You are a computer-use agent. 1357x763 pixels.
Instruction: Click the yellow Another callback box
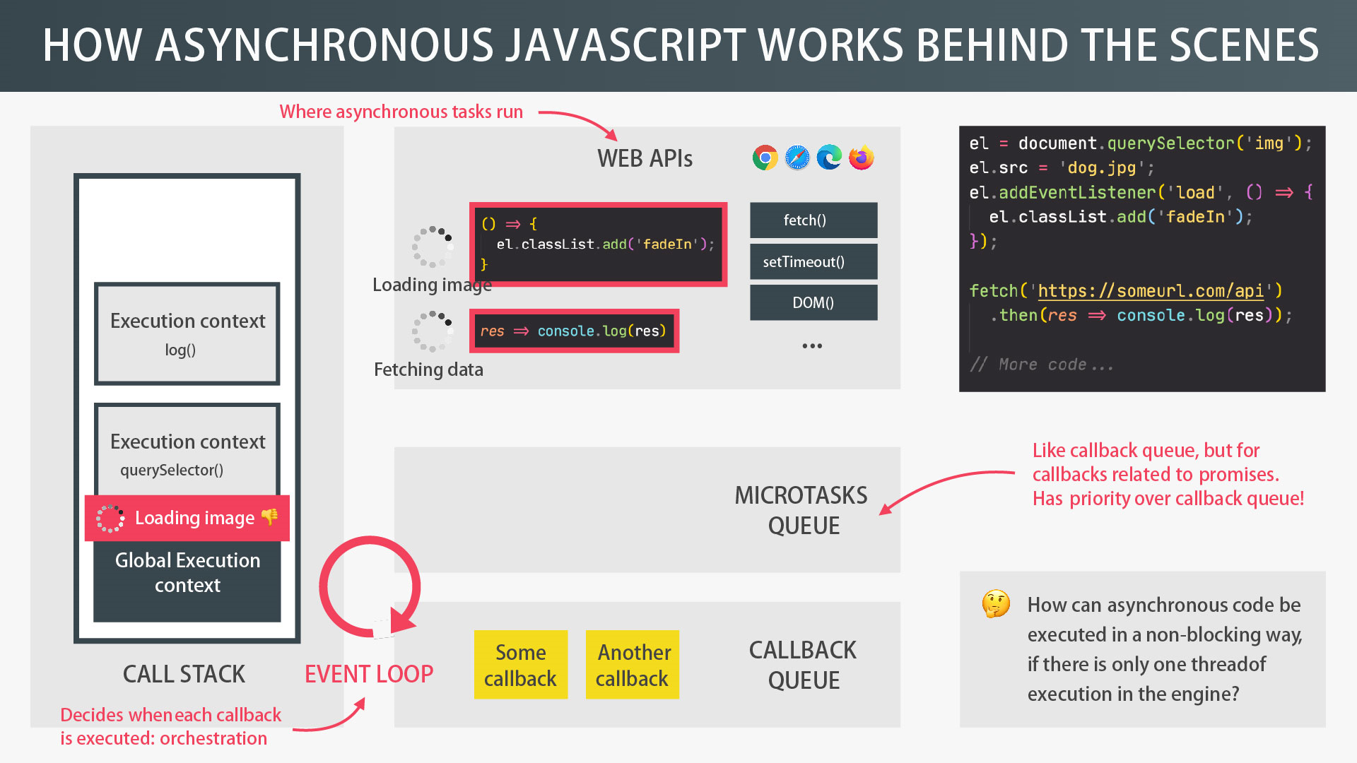click(x=633, y=665)
